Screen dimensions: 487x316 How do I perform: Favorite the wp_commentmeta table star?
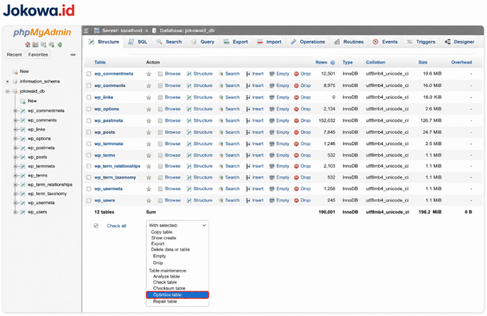[x=148, y=74]
